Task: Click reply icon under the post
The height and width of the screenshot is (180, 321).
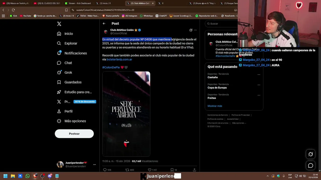Action: (x=105, y=170)
